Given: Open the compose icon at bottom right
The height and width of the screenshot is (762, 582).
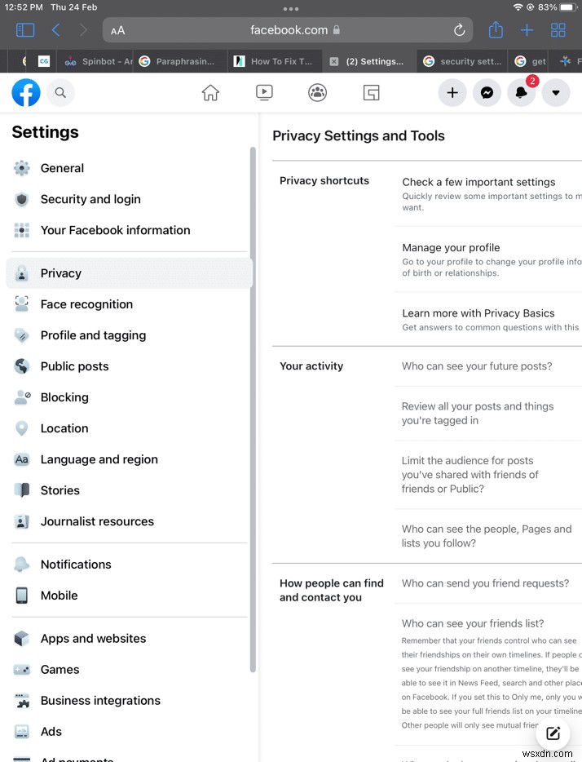Looking at the screenshot, I should tap(553, 733).
